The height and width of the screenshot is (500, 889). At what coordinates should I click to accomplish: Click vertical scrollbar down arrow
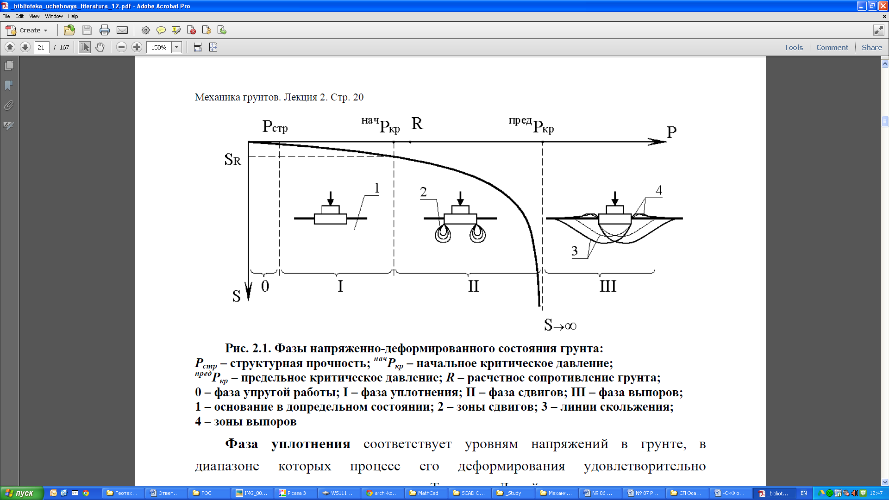point(885,481)
